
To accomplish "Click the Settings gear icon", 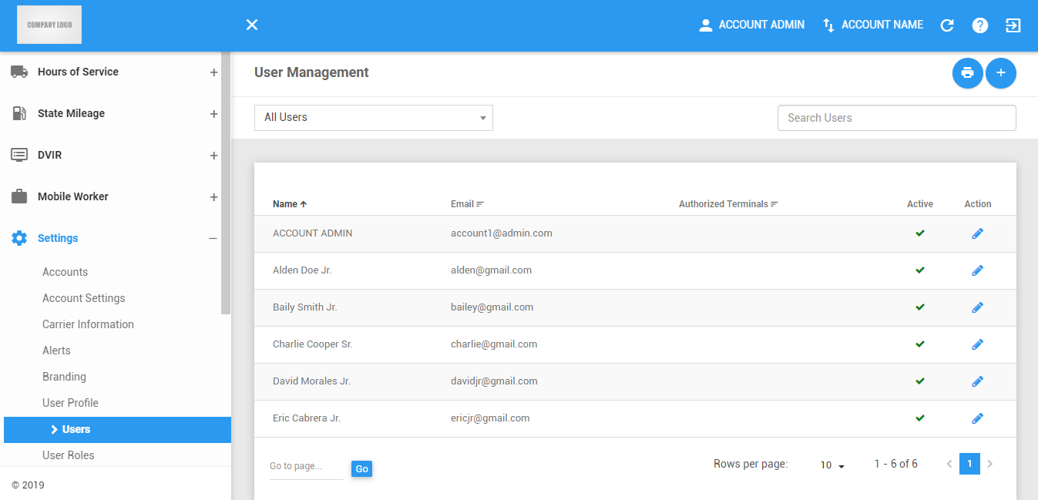I will tap(19, 238).
